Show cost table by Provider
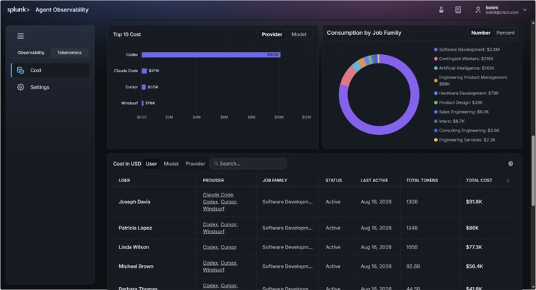 pyautogui.click(x=195, y=164)
